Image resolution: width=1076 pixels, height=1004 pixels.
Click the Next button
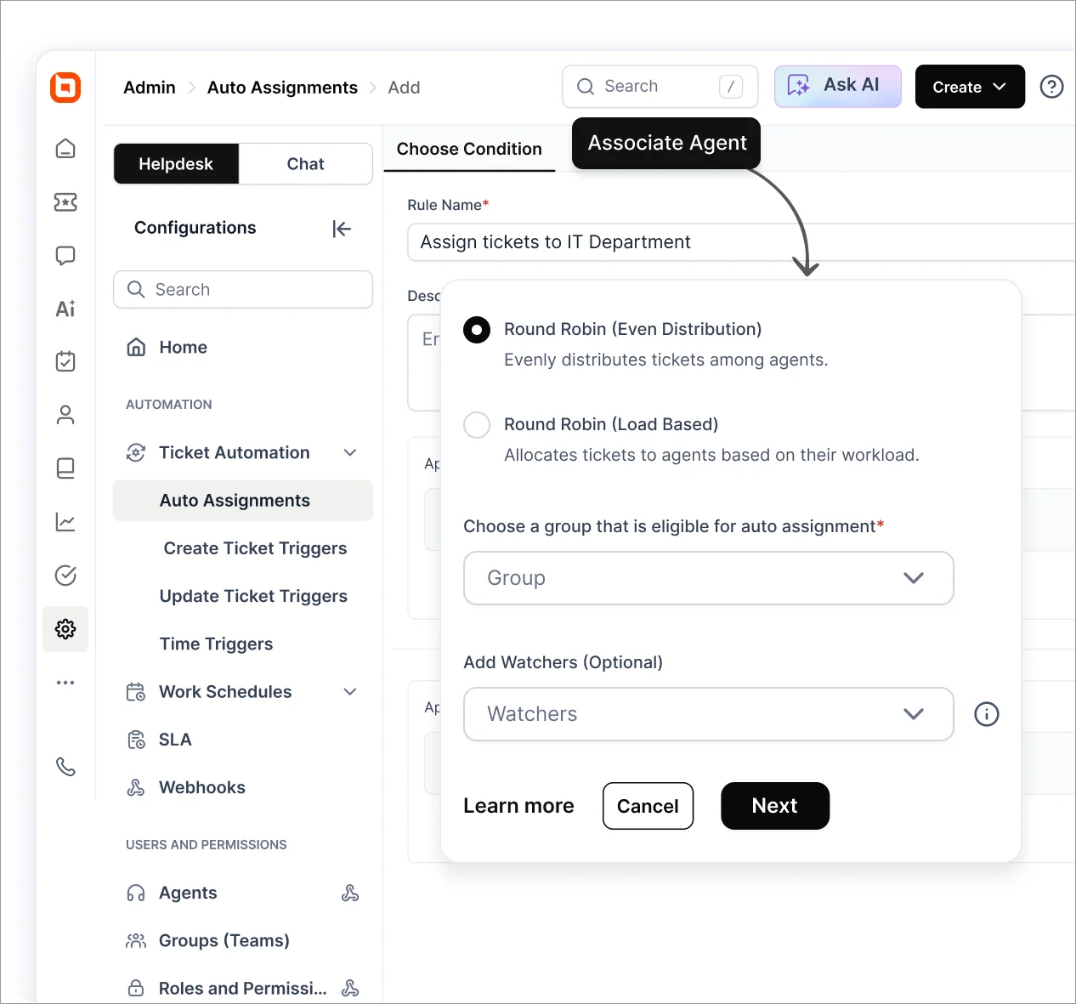775,806
